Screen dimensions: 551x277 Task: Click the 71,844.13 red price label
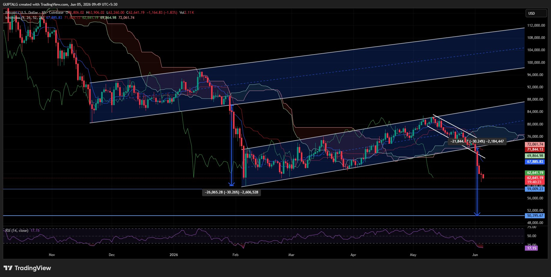pyautogui.click(x=535, y=149)
